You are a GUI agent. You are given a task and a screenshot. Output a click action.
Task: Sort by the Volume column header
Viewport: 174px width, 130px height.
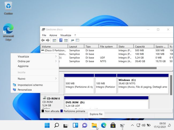(54, 46)
